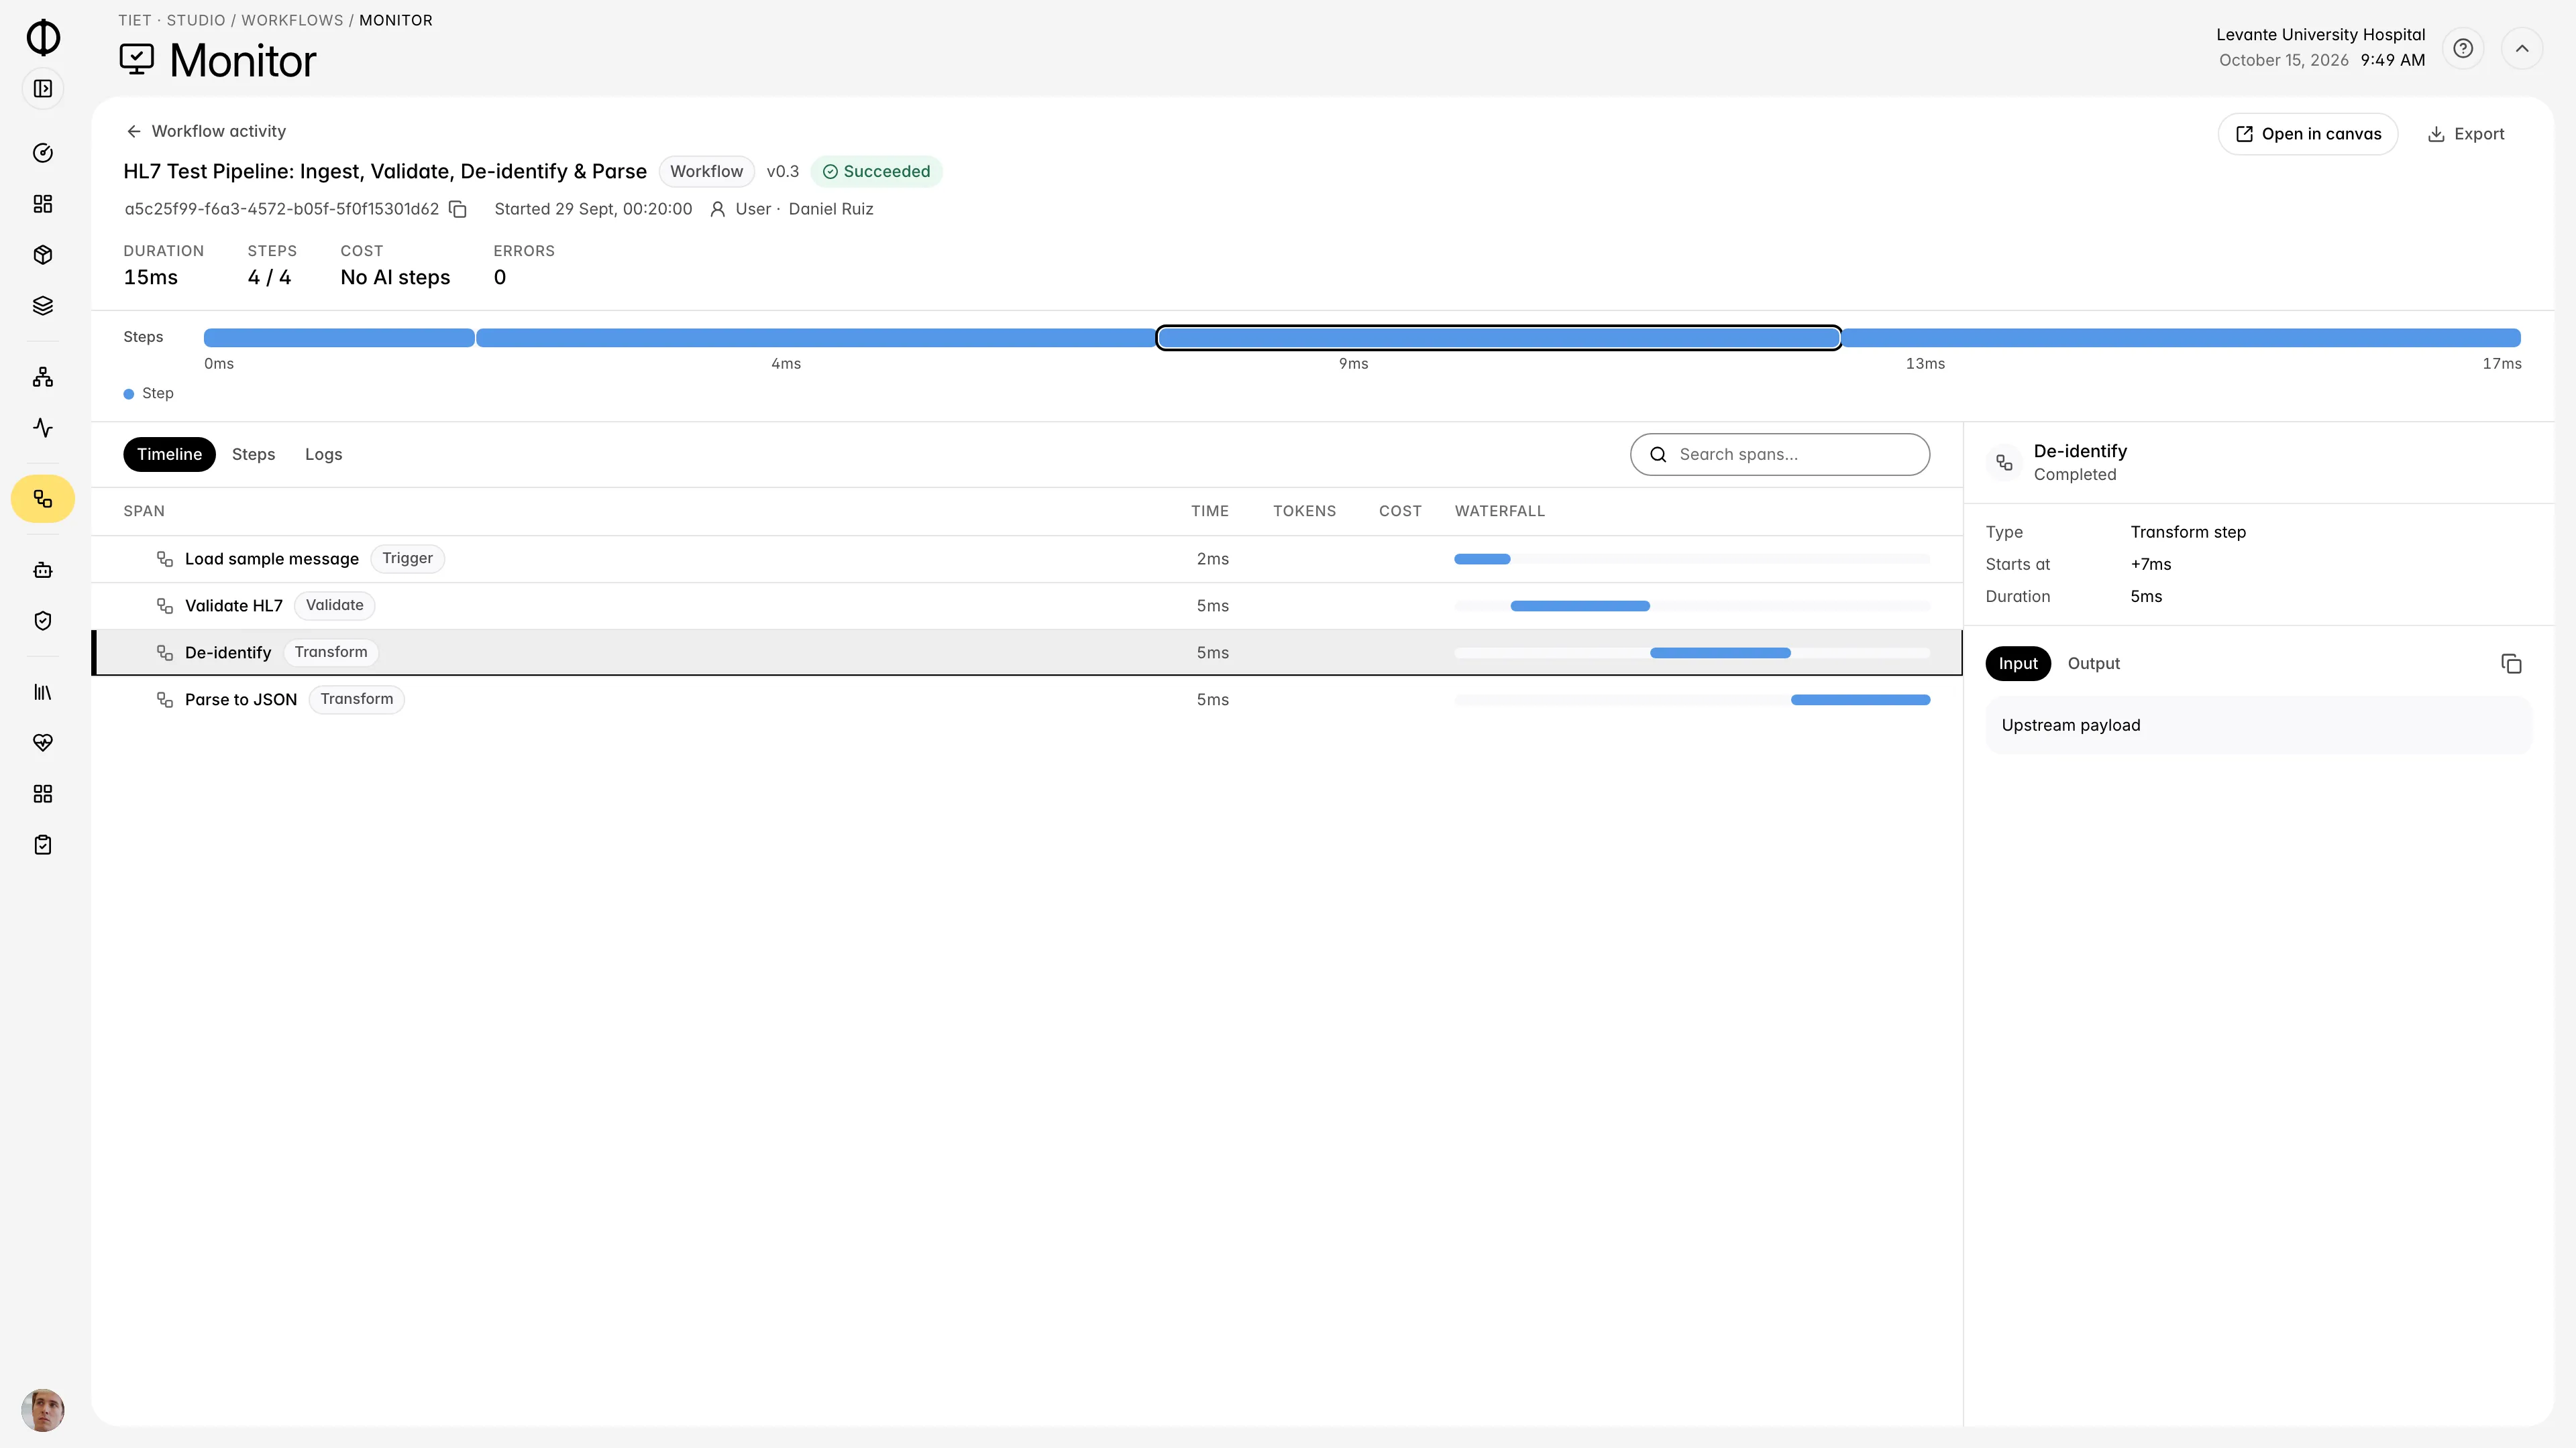Open the four-squares grid sidebar icon

coord(43,794)
